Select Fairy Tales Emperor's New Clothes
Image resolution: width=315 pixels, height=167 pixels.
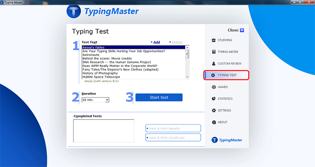133,70
